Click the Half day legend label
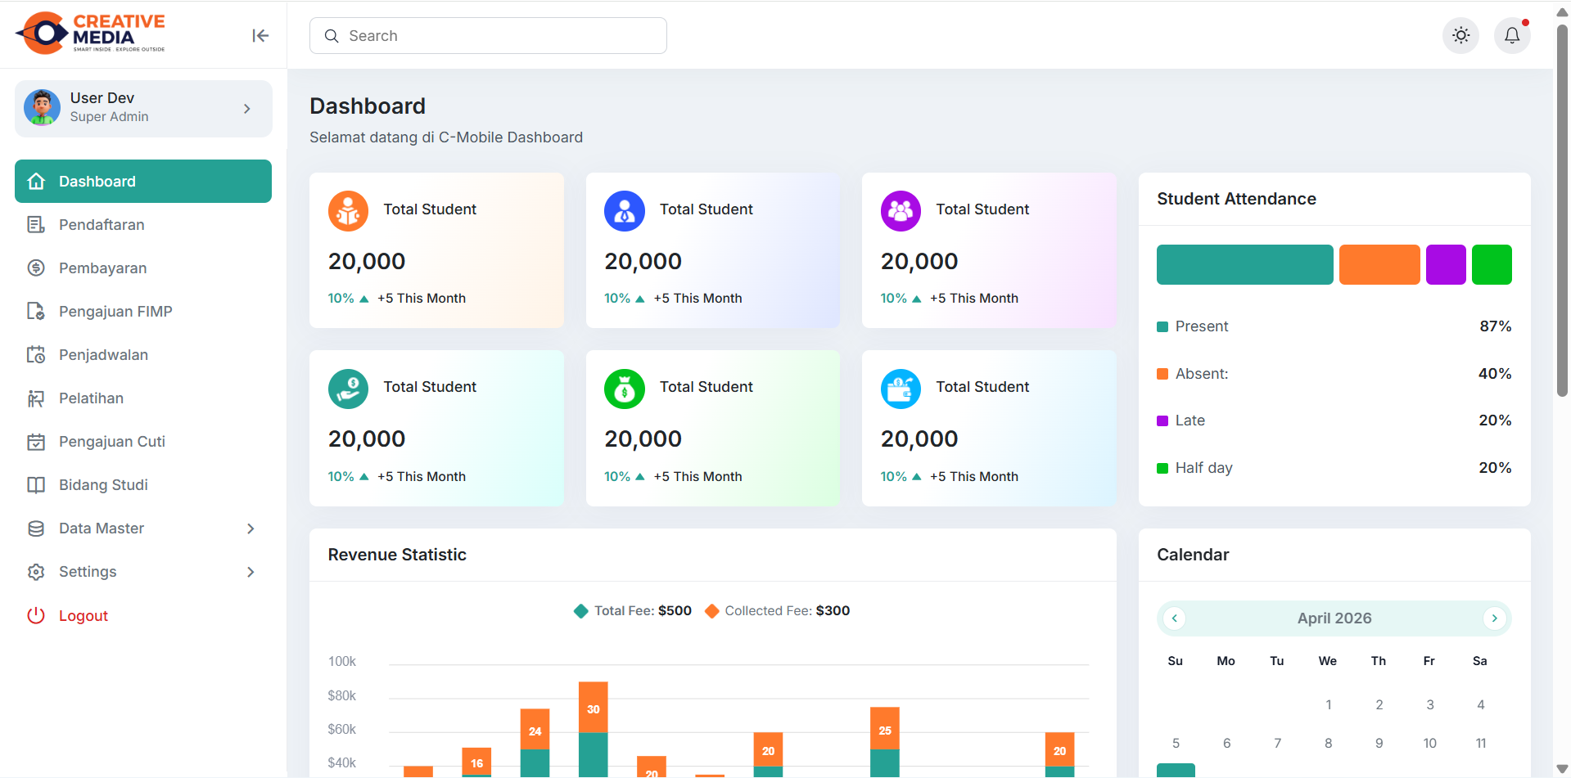 click(x=1203, y=468)
